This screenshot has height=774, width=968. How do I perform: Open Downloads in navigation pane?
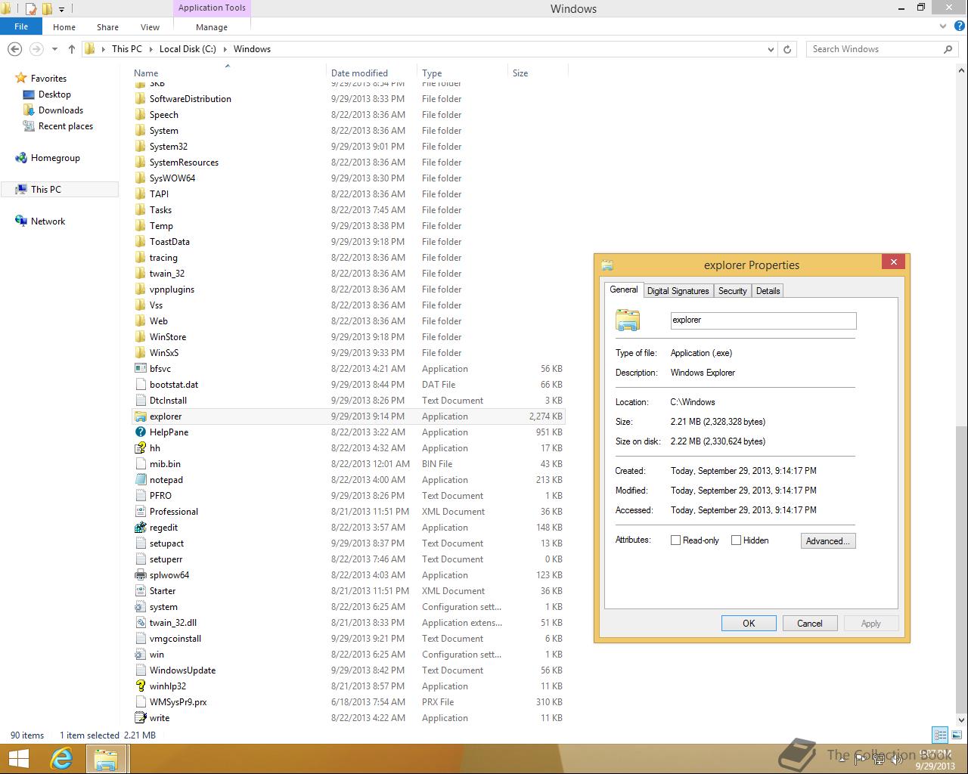(x=60, y=110)
